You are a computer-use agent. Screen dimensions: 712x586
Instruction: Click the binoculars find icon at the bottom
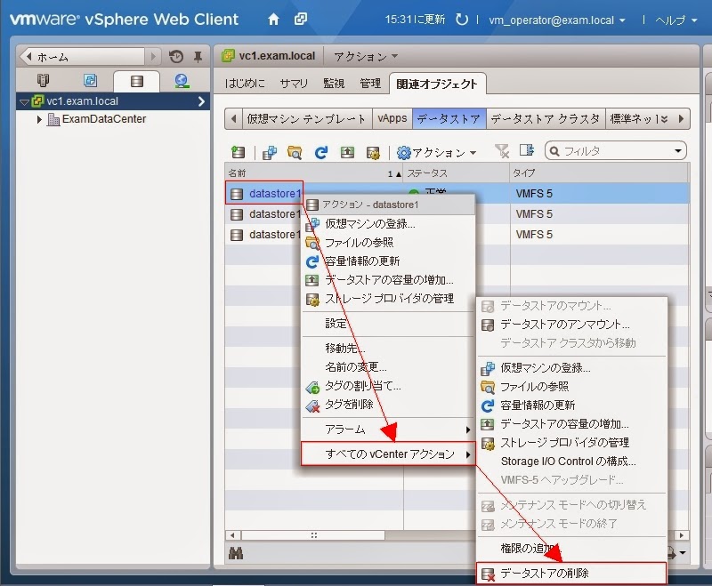tap(236, 553)
